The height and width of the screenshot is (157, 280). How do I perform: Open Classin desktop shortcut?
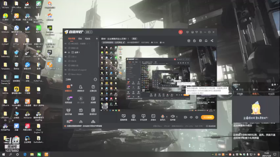[27, 54]
